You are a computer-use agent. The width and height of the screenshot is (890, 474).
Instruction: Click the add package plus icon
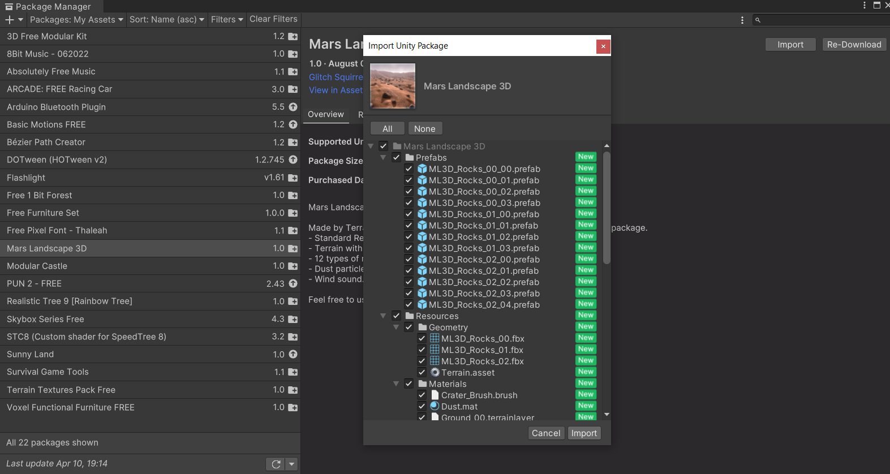tap(10, 20)
